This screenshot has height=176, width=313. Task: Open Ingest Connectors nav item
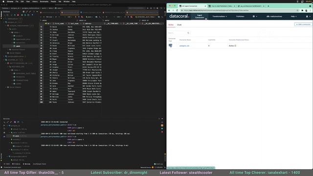coord(200,16)
